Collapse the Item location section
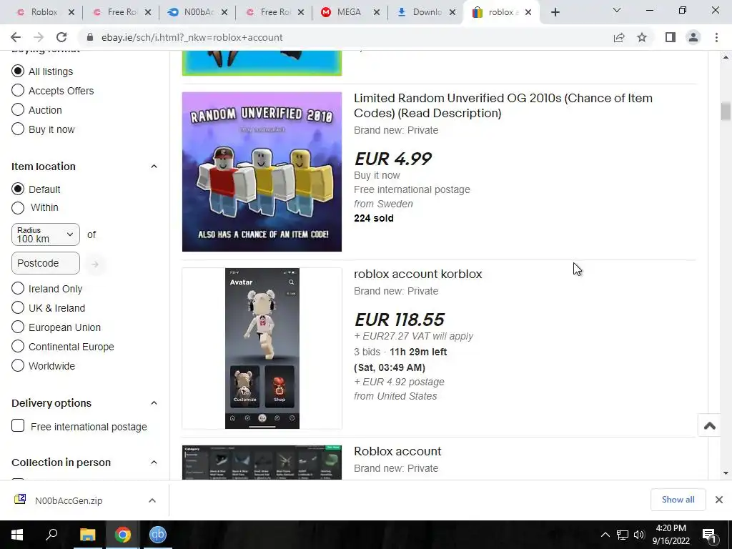This screenshot has width=732, height=549. point(154,166)
